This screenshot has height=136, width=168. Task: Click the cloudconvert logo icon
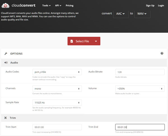coord(6,6)
